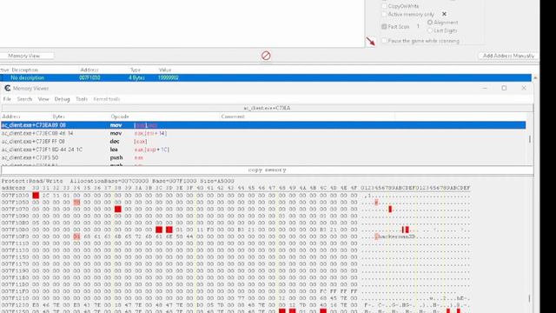556x313 pixels.
Task: Click the Add Address Manually button
Action: pyautogui.click(x=508, y=56)
